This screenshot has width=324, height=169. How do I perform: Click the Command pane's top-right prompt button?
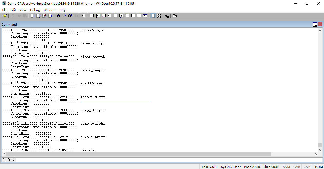tap(315, 24)
